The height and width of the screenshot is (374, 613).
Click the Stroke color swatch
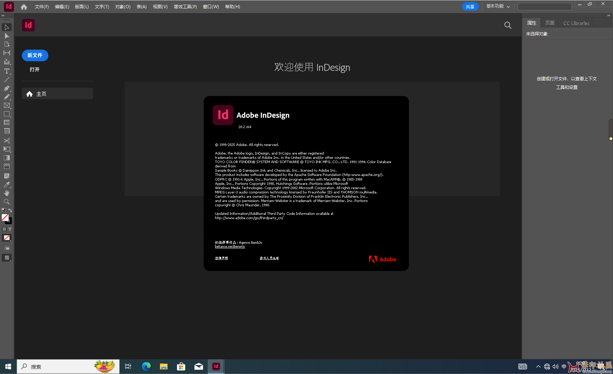coord(10,222)
